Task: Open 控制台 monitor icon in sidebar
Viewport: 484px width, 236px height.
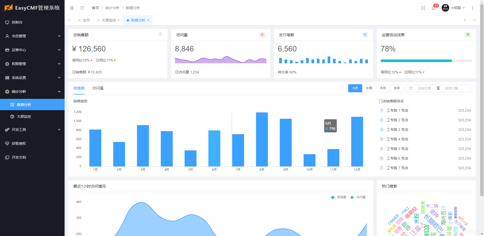Action: [x=7, y=22]
